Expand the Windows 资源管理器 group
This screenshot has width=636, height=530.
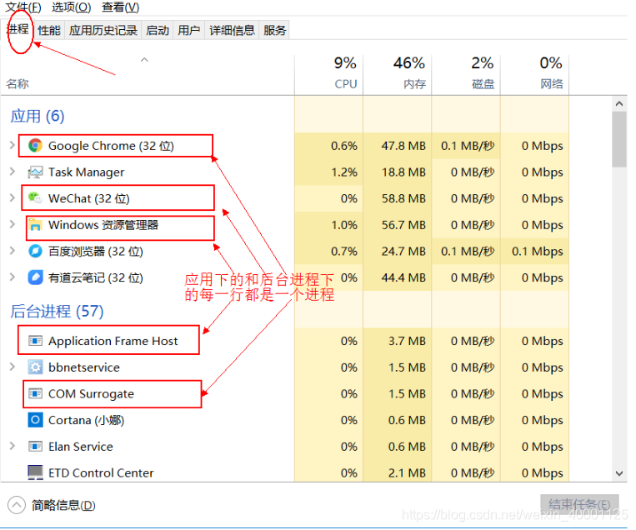pos(13,224)
